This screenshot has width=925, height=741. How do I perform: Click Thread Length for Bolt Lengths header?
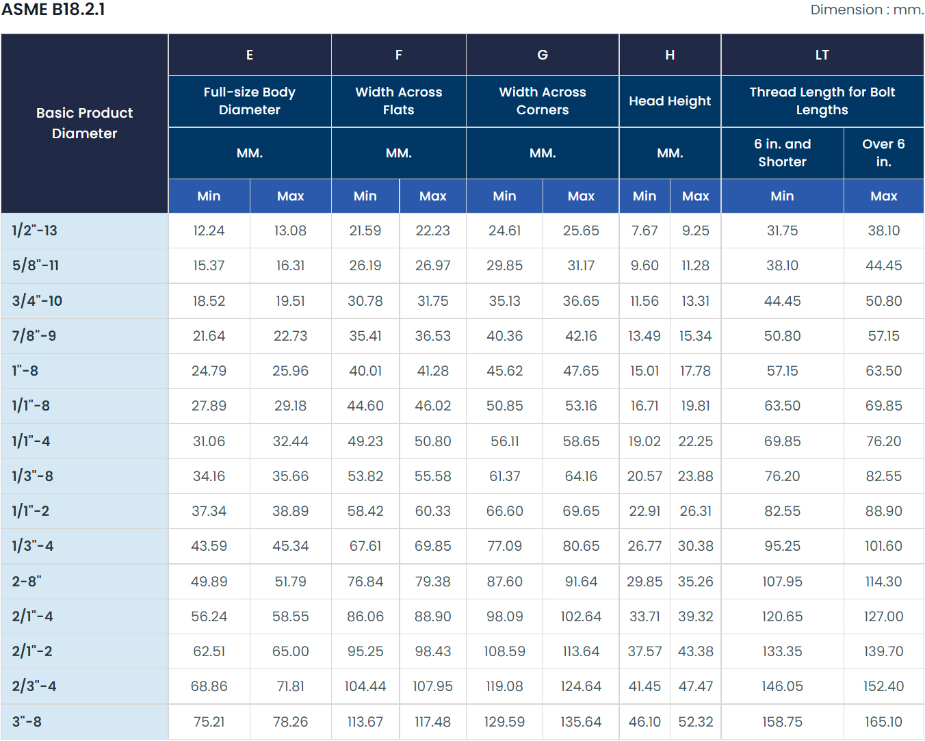(822, 101)
